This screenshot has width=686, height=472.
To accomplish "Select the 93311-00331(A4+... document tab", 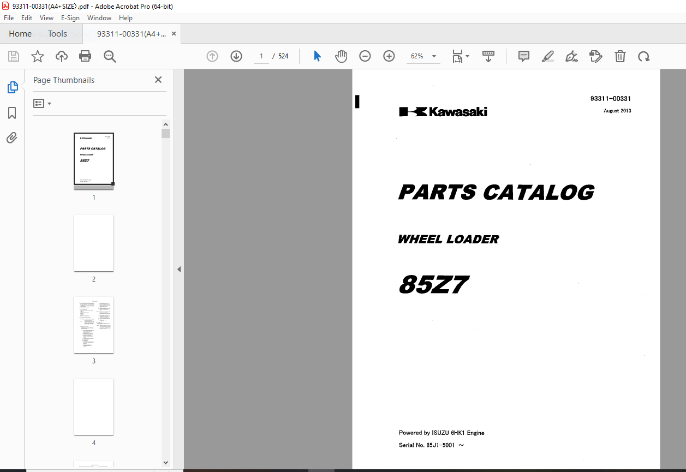I will coord(132,34).
